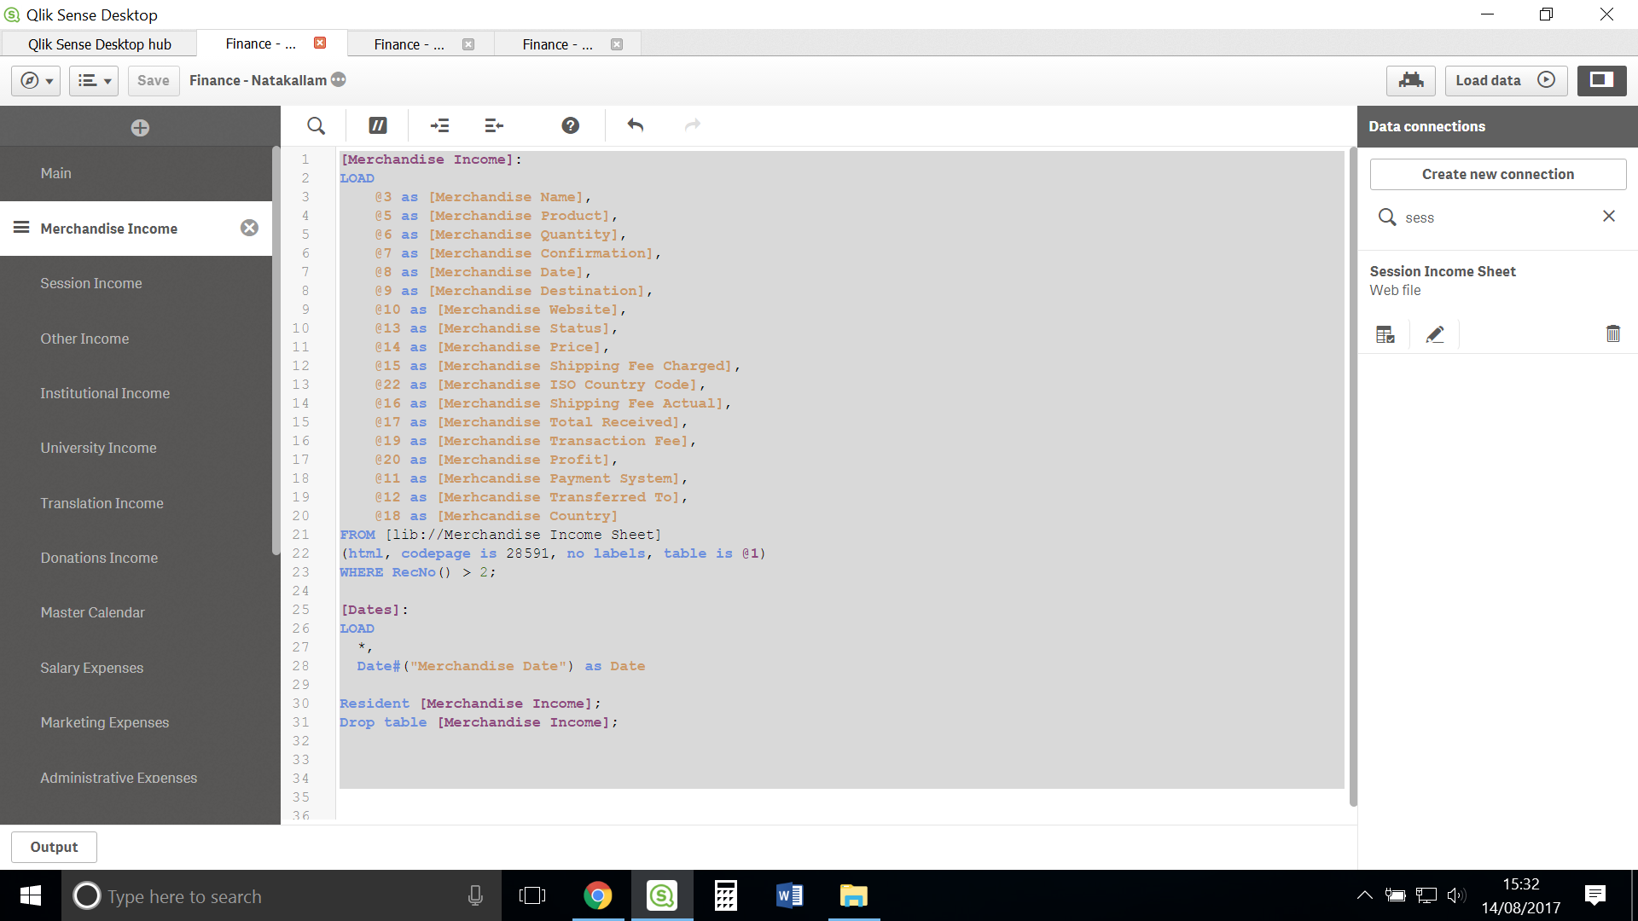Undo the last script change

coord(635,125)
